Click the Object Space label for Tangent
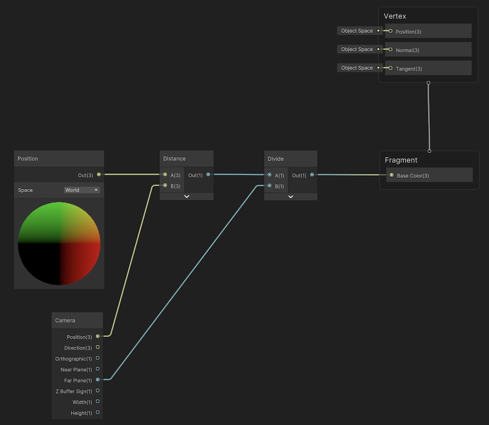 (x=357, y=68)
